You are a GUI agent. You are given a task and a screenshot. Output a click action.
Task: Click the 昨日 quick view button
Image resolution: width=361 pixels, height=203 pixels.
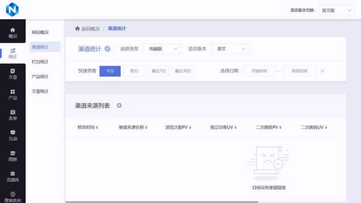(x=134, y=71)
